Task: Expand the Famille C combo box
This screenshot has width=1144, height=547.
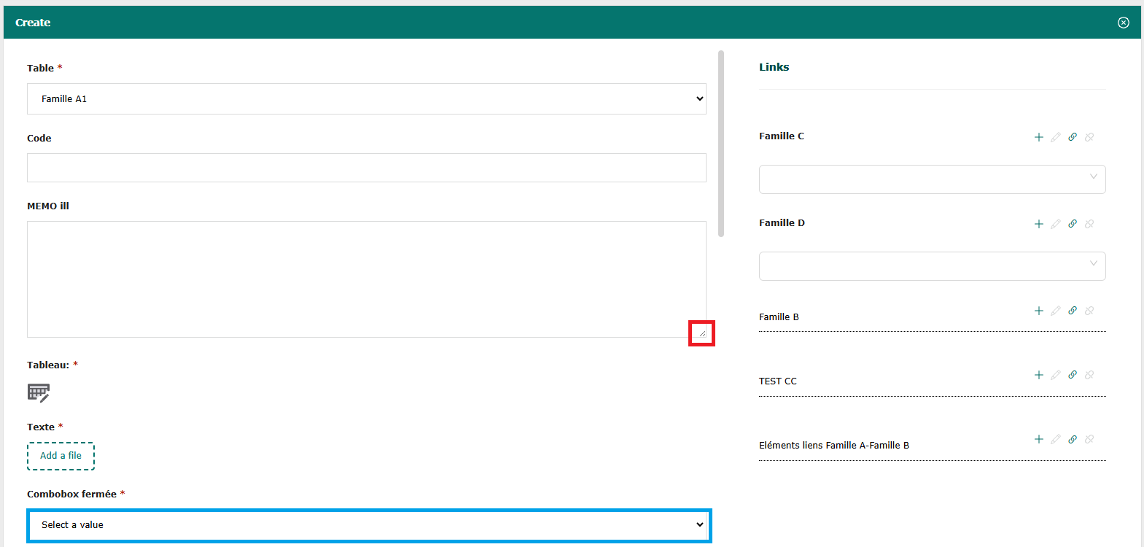Action: tap(932, 179)
